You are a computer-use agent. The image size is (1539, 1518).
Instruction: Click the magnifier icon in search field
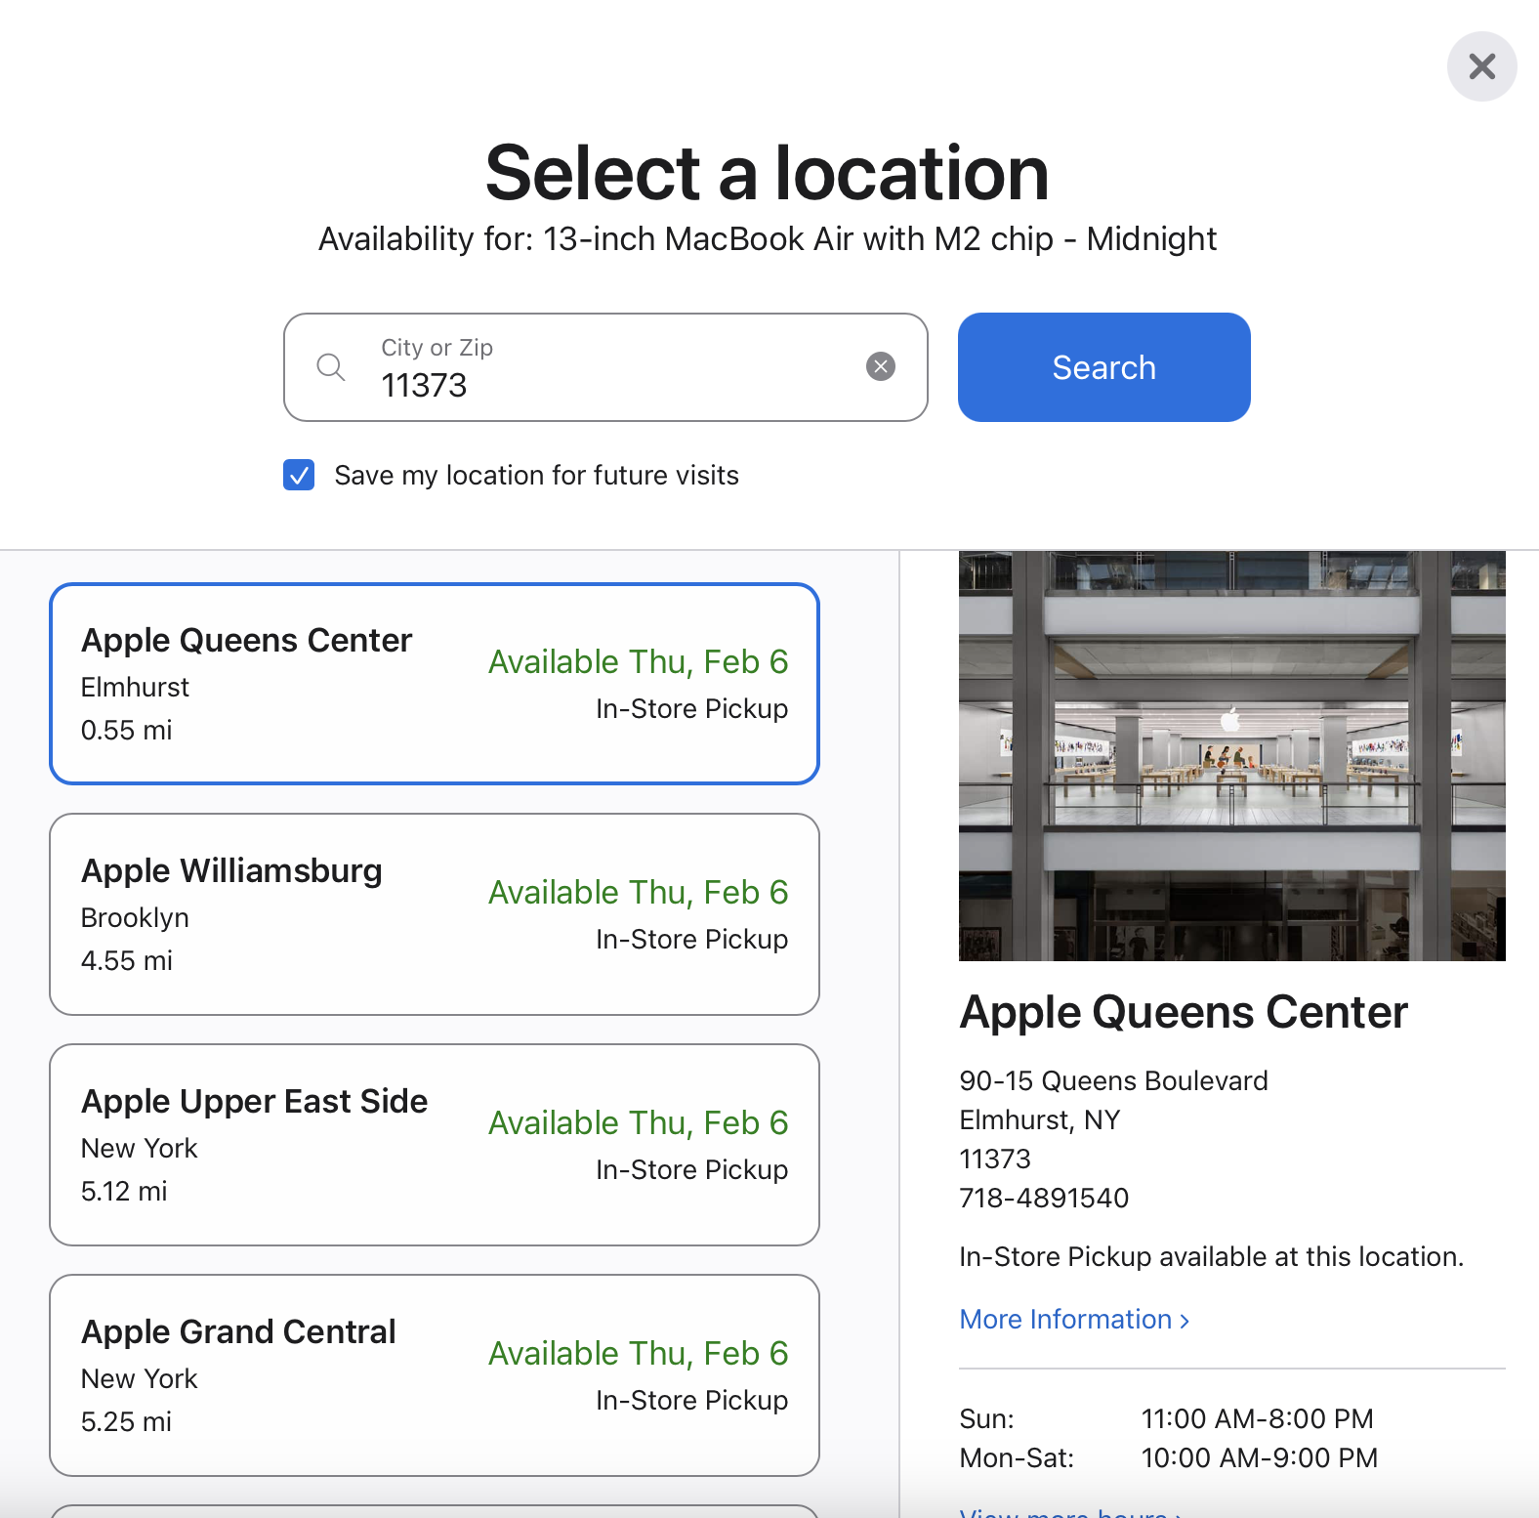tap(331, 367)
